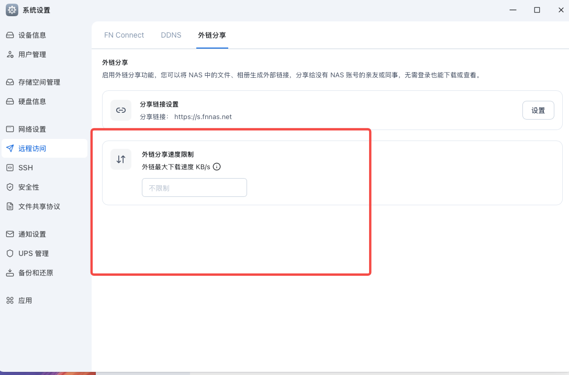Switch to the FN Connect tab

point(124,35)
